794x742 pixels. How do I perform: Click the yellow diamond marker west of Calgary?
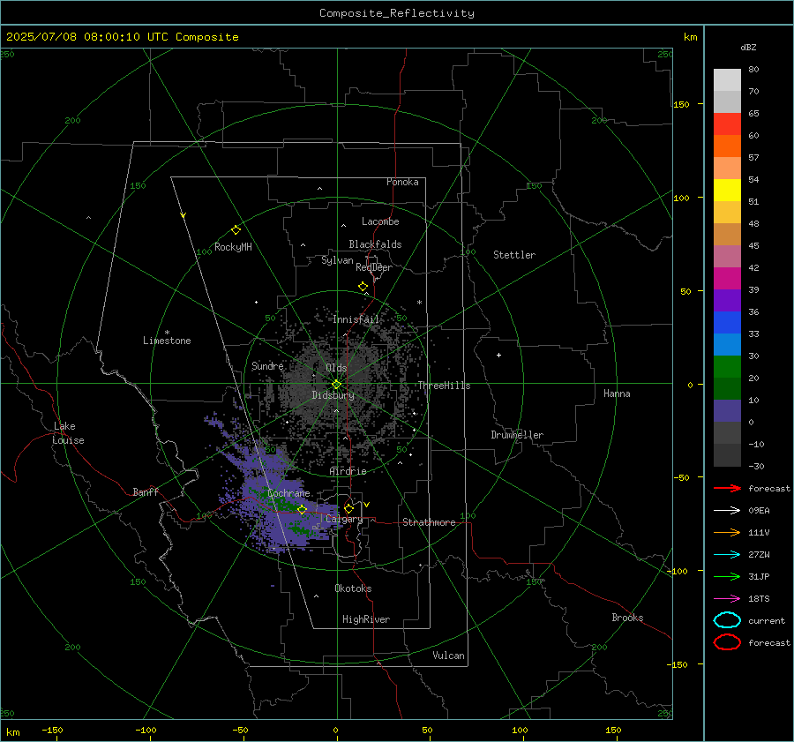(302, 510)
